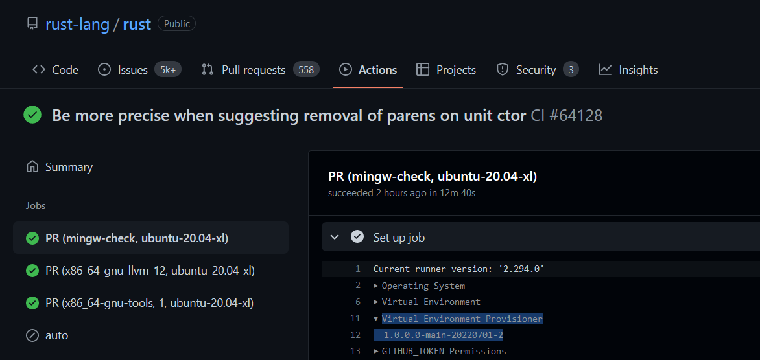Click log line number 13
Image resolution: width=760 pixels, height=360 pixels.
[x=355, y=352]
